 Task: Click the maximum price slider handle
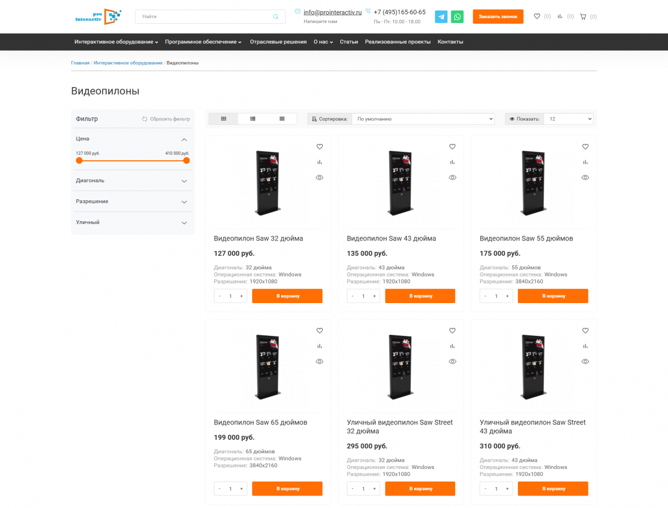186,160
